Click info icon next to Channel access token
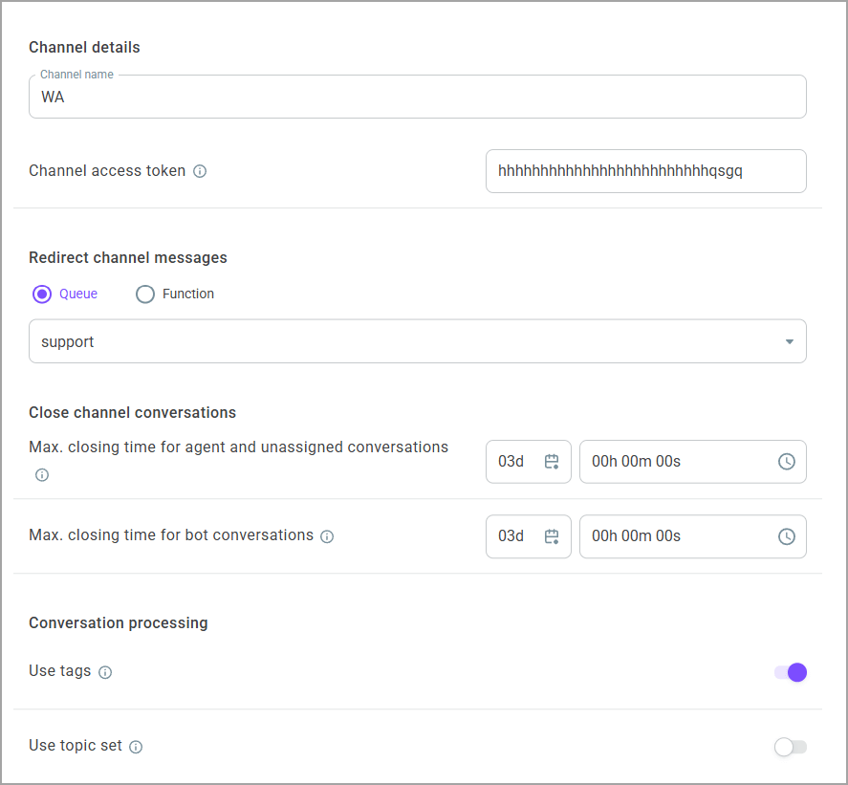 pyautogui.click(x=200, y=171)
